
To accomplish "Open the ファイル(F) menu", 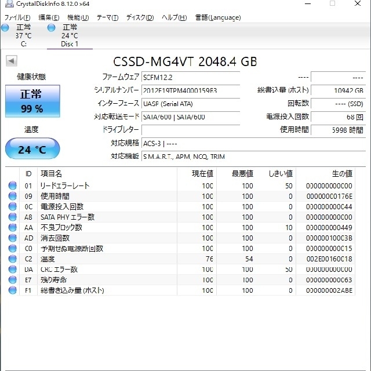I will click(17, 17).
